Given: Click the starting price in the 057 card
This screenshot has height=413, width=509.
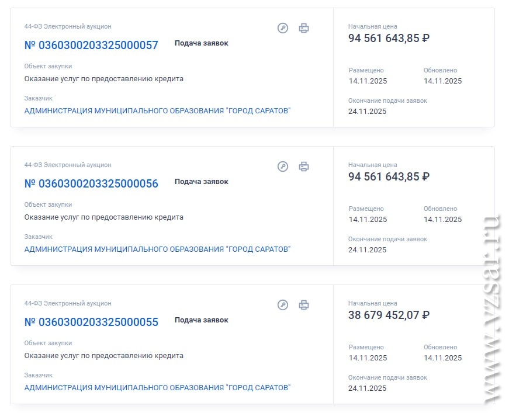Looking at the screenshot, I should (389, 38).
